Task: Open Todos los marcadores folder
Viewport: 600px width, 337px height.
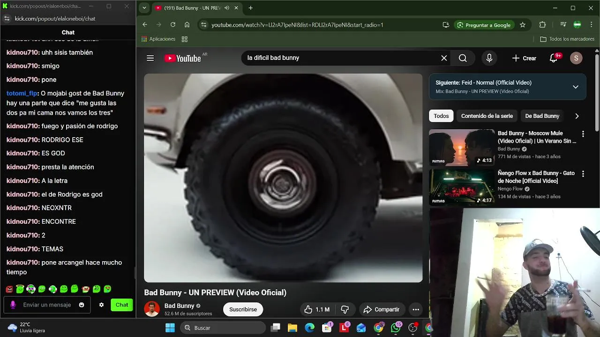Action: 567,39
